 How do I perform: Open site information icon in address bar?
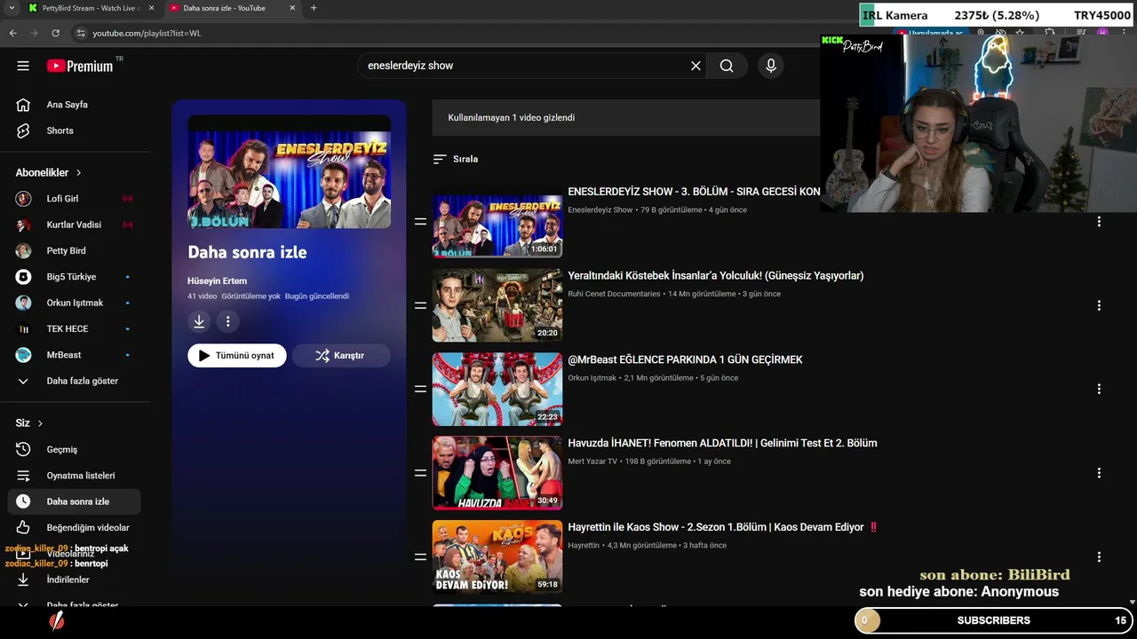80,33
